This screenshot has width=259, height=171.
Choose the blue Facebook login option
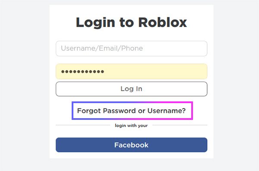click(x=132, y=145)
